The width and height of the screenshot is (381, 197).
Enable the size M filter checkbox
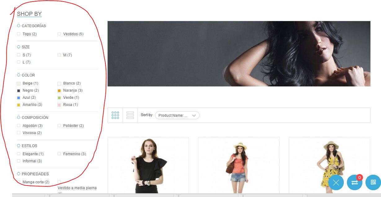[x=59, y=55]
